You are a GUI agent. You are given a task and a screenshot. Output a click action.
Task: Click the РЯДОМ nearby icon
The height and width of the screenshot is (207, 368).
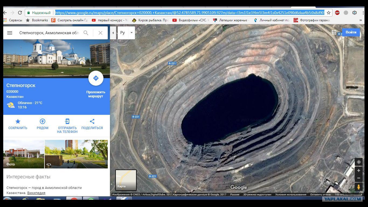click(43, 122)
